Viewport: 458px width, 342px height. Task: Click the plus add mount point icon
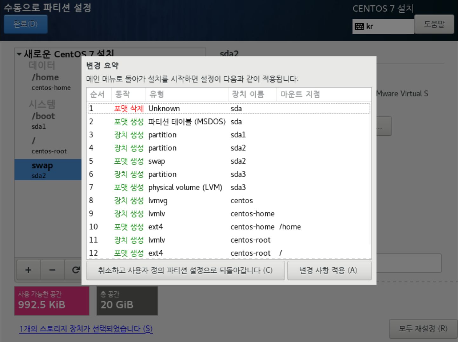point(28,270)
